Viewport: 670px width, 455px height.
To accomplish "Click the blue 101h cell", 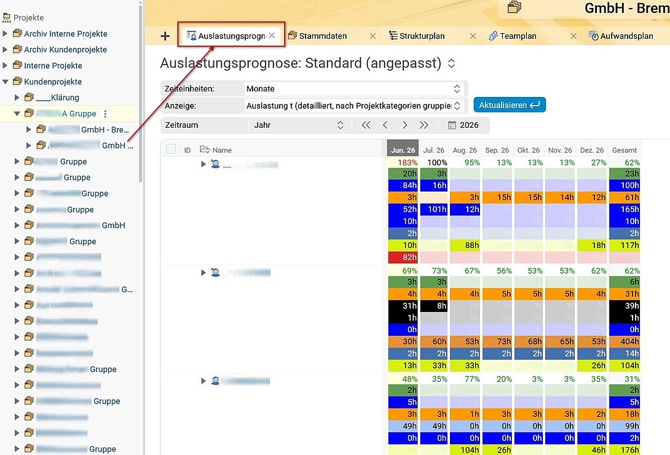I will 435,209.
